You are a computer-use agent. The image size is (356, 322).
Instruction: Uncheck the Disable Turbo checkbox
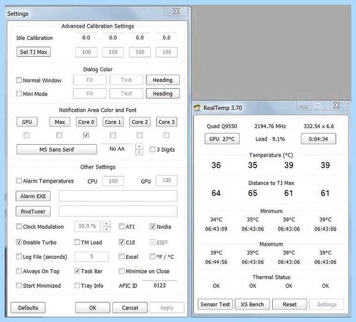click(x=19, y=242)
